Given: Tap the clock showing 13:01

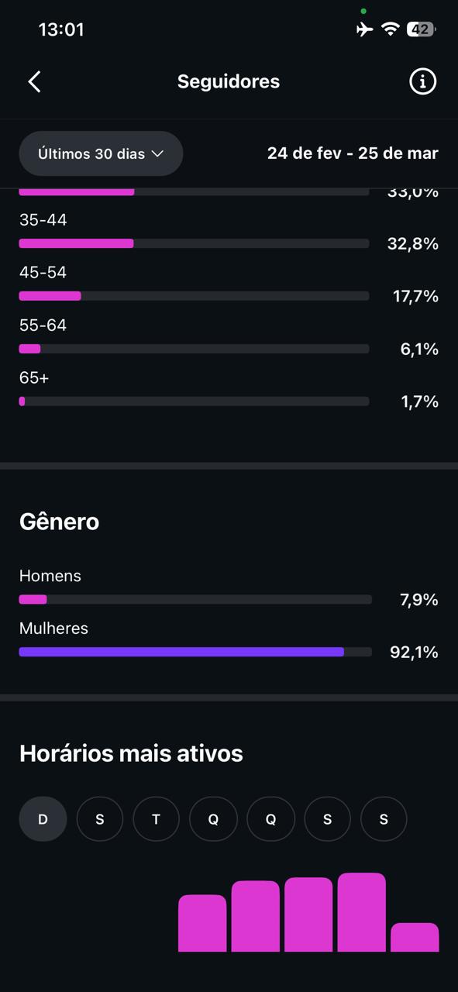Looking at the screenshot, I should coord(60,29).
